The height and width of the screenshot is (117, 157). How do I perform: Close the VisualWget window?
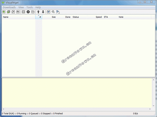pos(151,2)
